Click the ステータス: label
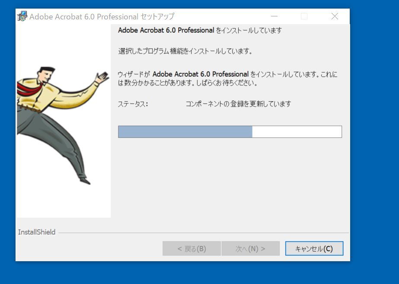Viewport: 399px width, 284px height. (x=133, y=104)
